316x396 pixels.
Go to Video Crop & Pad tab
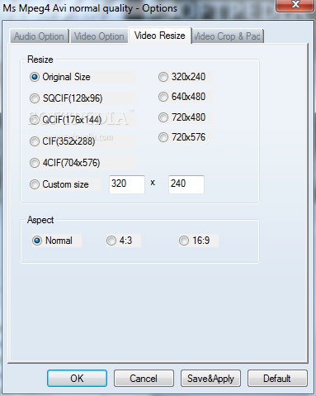pyautogui.click(x=228, y=36)
